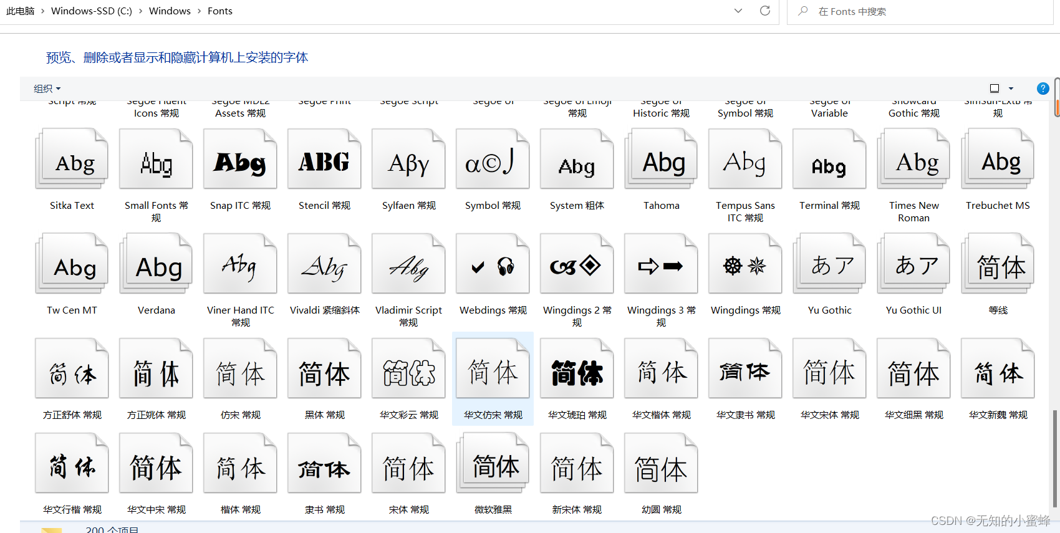Open the help question mark button
Image resolution: width=1060 pixels, height=533 pixels.
1043,89
